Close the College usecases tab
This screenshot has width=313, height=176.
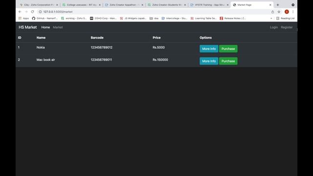pyautogui.click(x=100, y=5)
